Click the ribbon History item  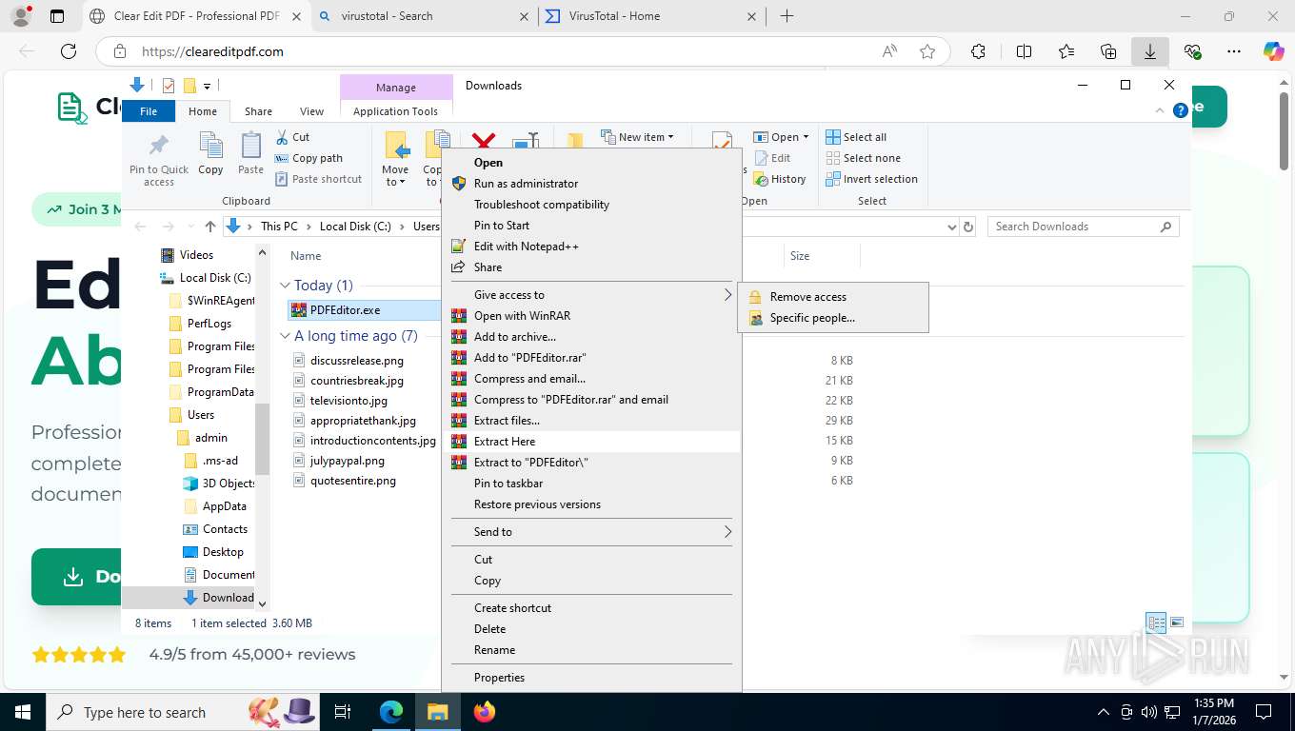(780, 179)
